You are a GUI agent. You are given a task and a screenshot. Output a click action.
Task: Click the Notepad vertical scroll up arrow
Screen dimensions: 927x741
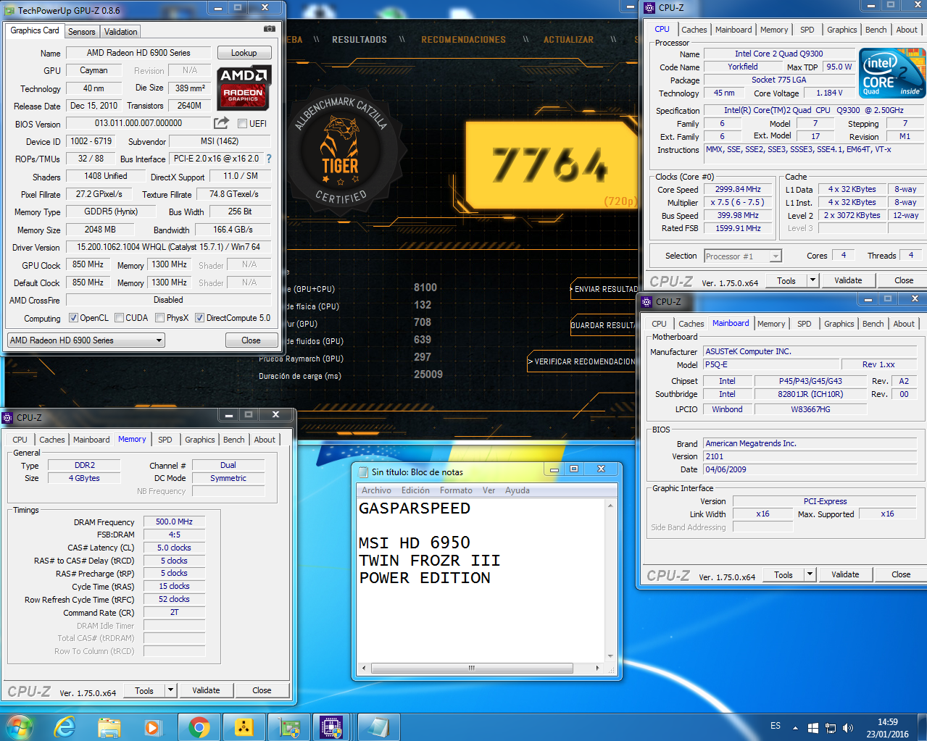point(610,506)
